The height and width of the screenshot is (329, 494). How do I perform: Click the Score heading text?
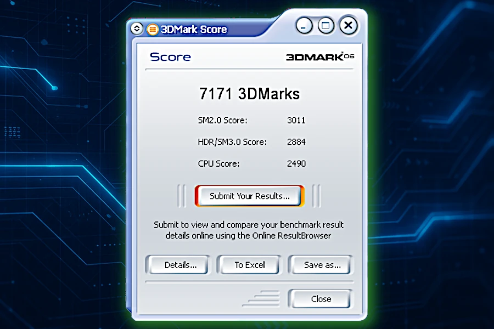click(171, 57)
